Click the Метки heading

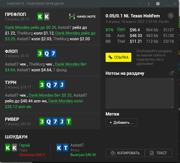coord(112,114)
